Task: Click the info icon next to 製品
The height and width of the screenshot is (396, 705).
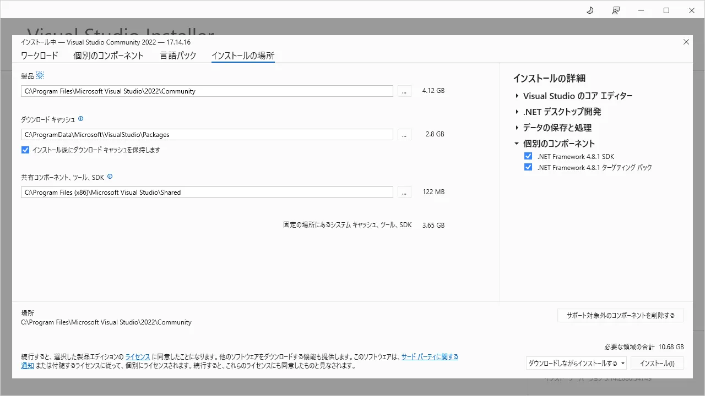Action: (x=40, y=75)
